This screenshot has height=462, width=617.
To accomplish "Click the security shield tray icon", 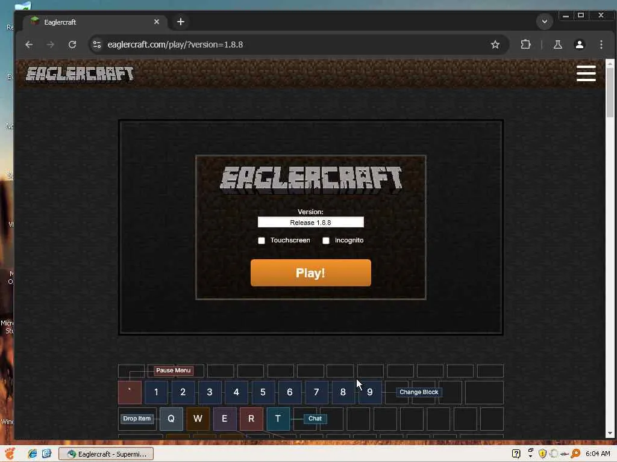I will pos(542,454).
